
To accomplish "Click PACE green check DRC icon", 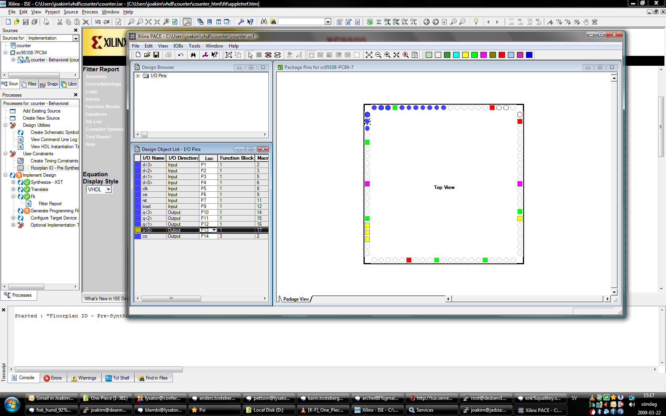I will coord(277,55).
